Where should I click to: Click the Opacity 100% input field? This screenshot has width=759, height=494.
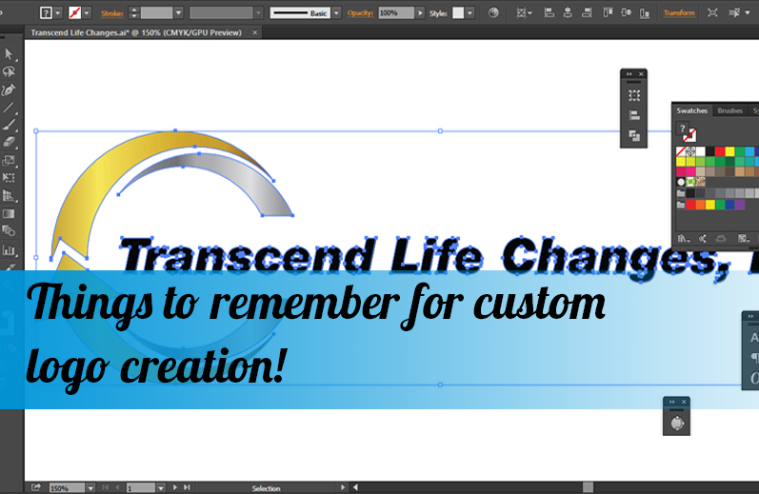pos(396,13)
